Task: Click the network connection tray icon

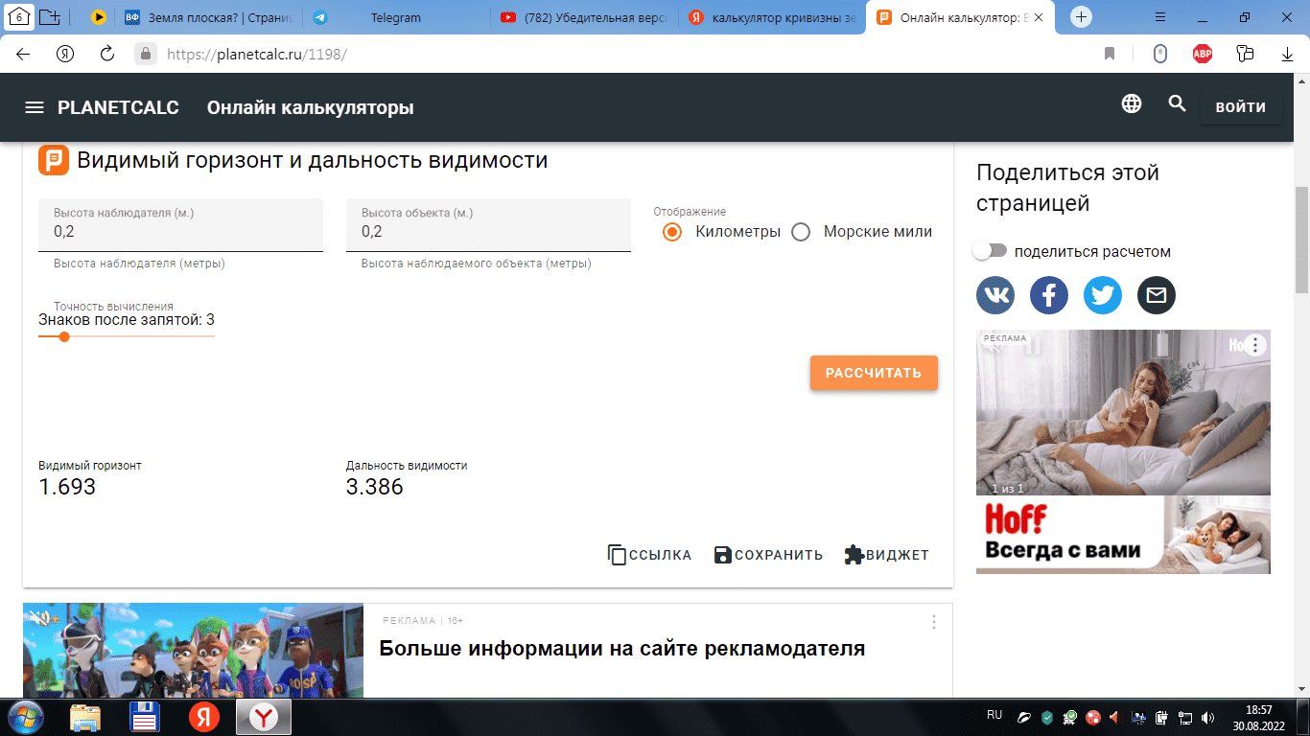Action: [1185, 717]
